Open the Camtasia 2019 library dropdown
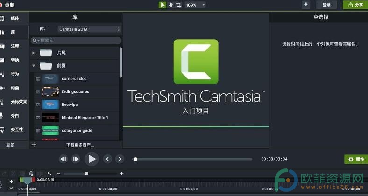 point(89,29)
